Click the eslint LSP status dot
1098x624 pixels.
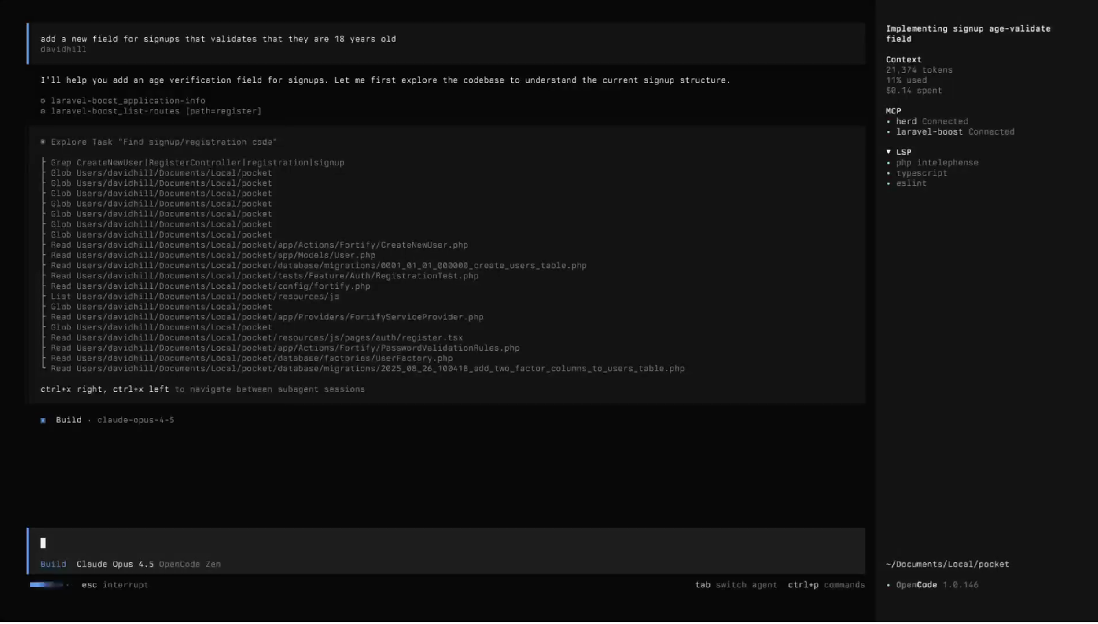[x=888, y=183]
